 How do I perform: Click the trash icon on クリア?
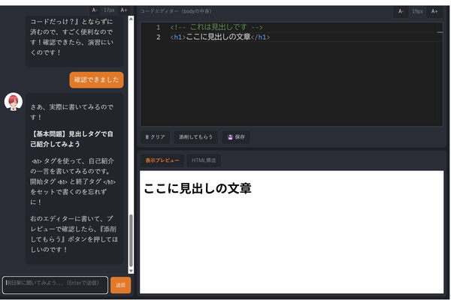[x=147, y=137]
